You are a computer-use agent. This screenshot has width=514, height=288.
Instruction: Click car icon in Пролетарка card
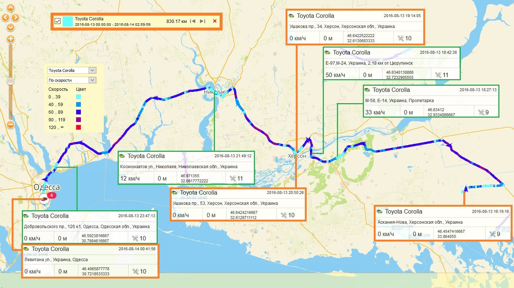click(x=367, y=90)
